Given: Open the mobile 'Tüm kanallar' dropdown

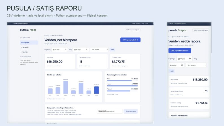Looking at the screenshot, I should click(196, 65).
